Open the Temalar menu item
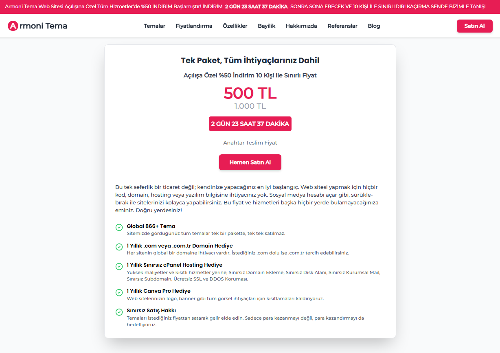500x353 pixels. click(154, 26)
